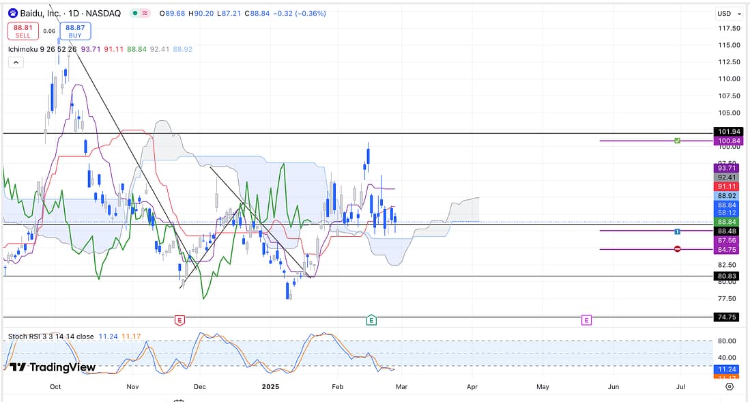Select the Stoch RSI indicator label

click(51, 336)
